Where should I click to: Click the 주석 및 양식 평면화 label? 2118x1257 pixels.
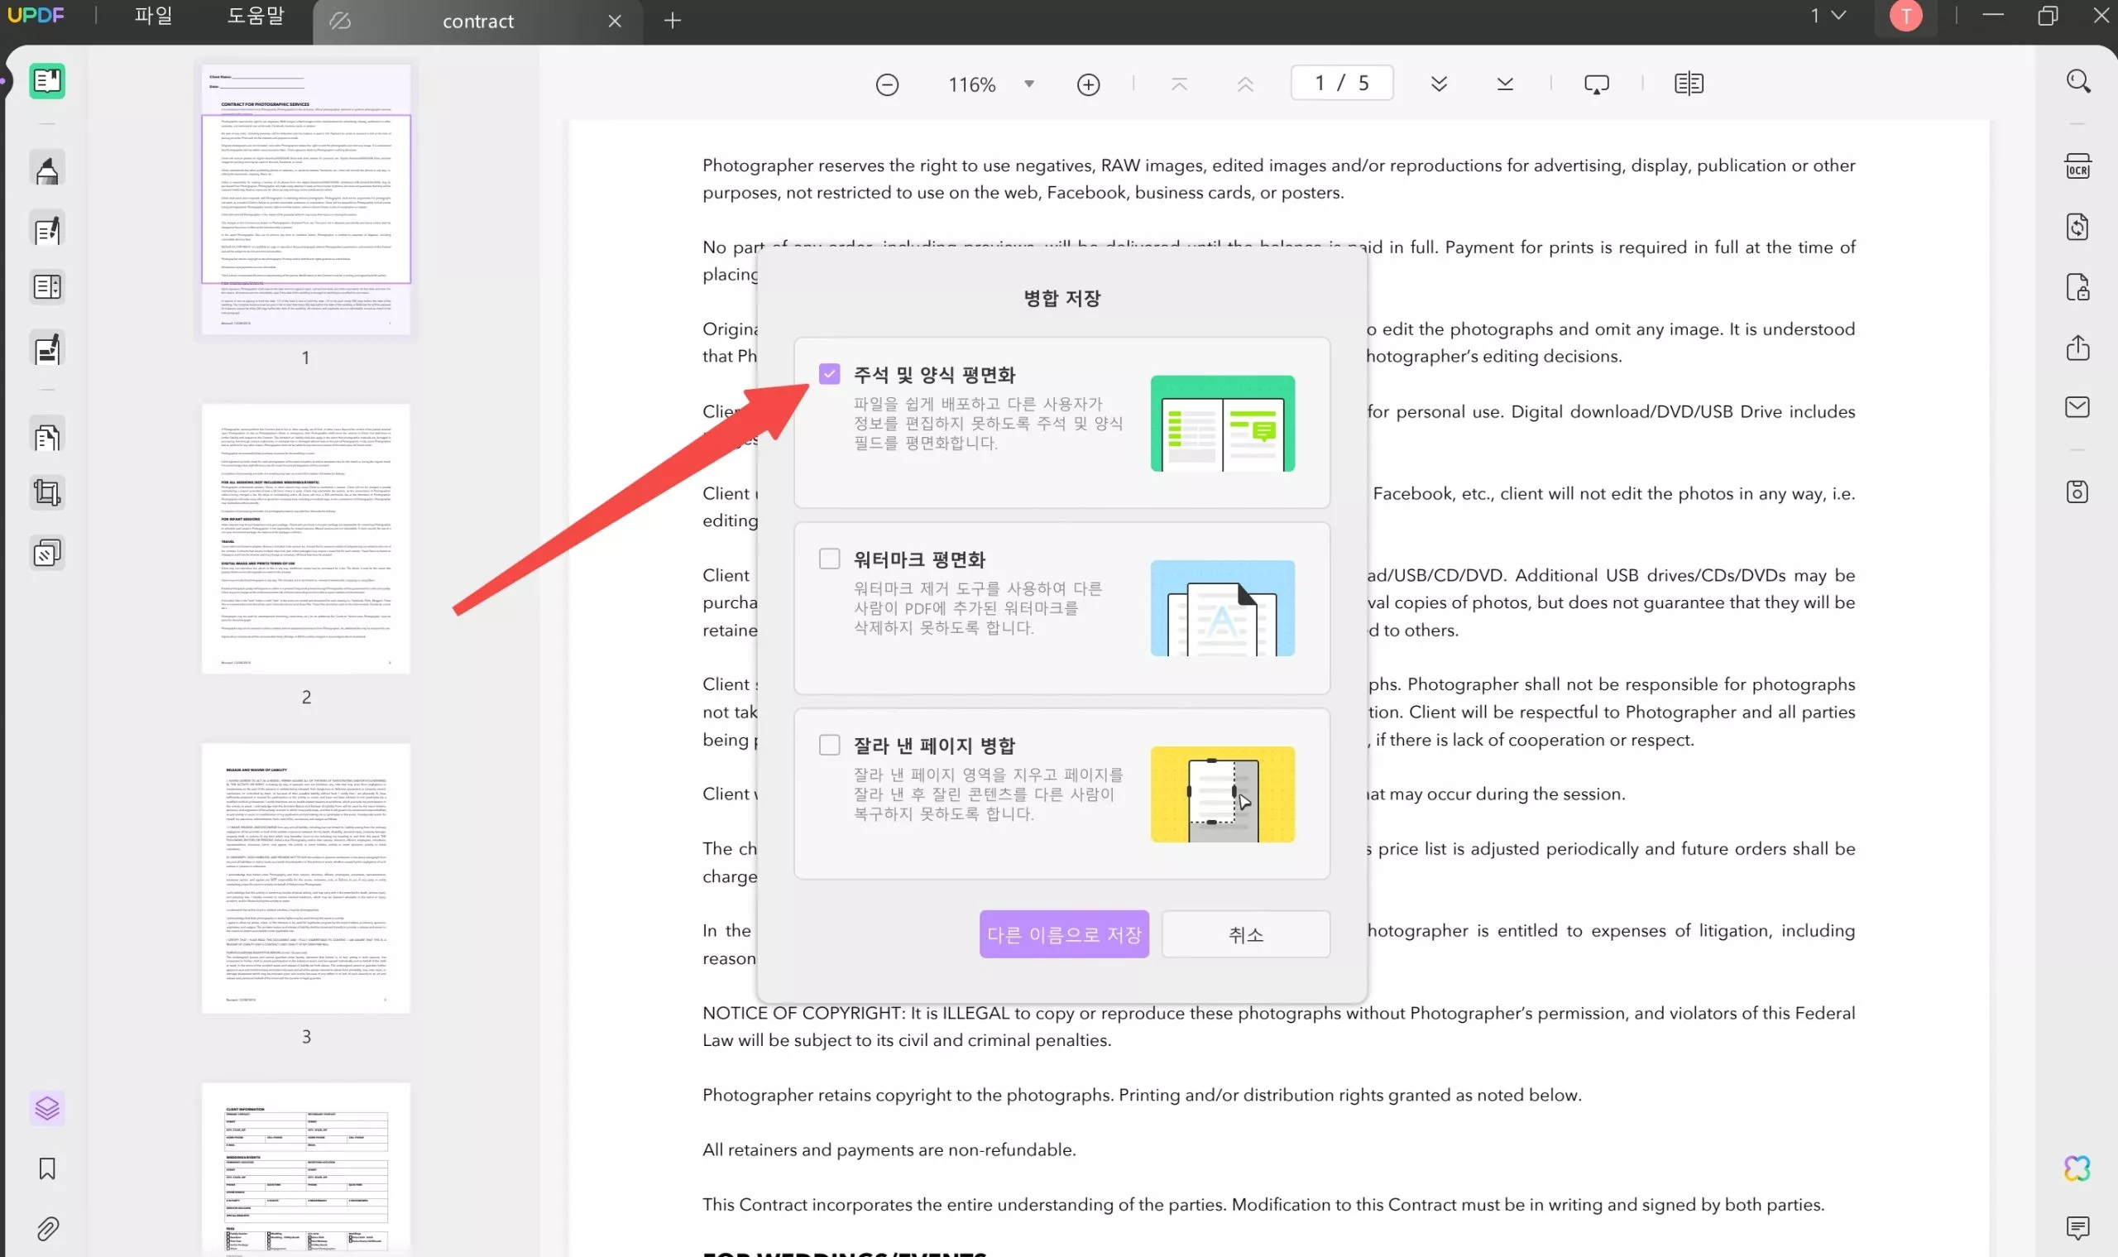934,374
